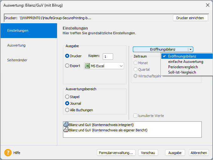213x160 pixels.
Task: Select the Journal radio button
Action: (67, 103)
